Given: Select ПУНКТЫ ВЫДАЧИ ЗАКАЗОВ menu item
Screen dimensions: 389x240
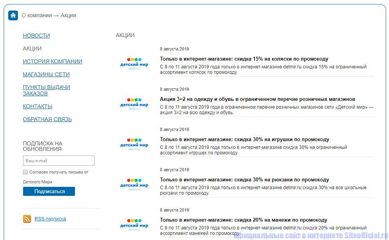Looking at the screenshot, I should [x=46, y=90].
